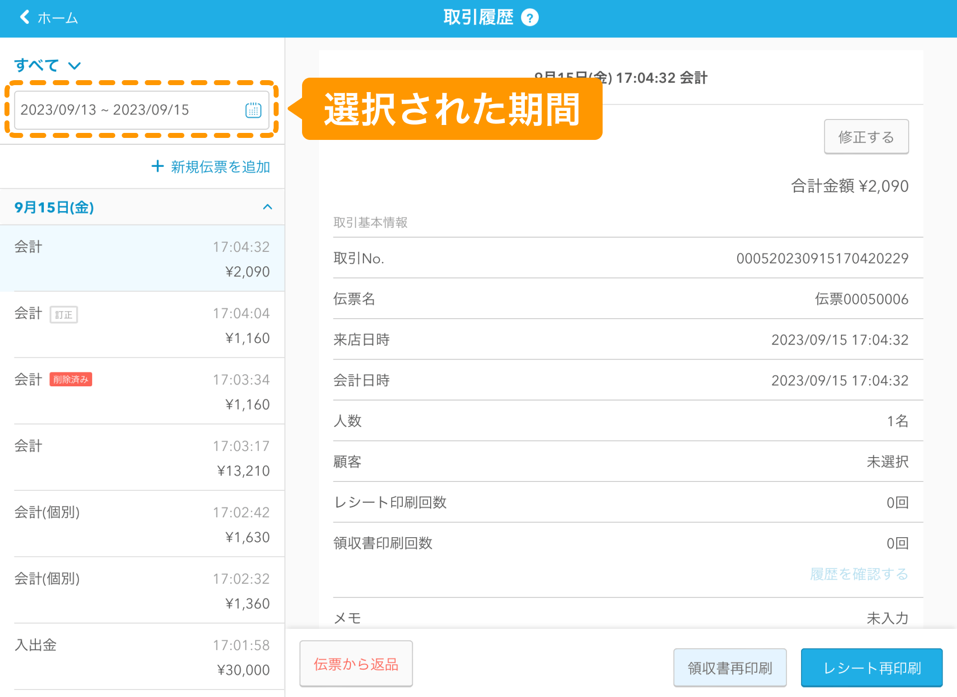
Task: Select the 会計(個別) ¥1,630 entry
Action: pyautogui.click(x=142, y=524)
